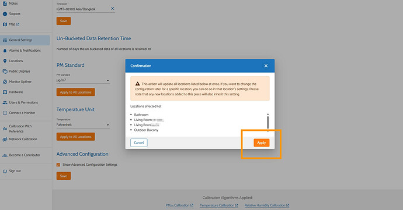Click the Sign out power icon
This screenshot has height=210, width=403.
[5, 171]
